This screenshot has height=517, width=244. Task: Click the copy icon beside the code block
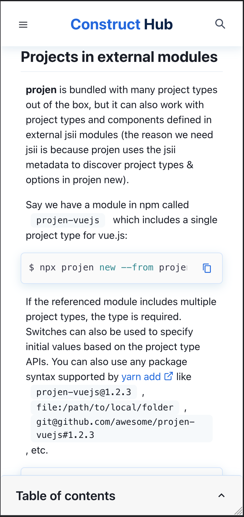tap(207, 268)
